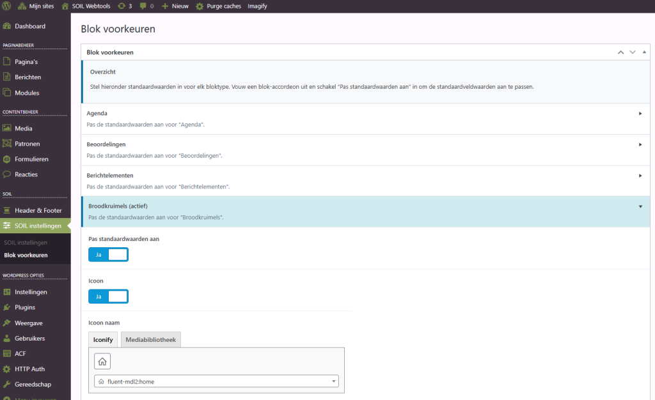Screen dimensions: 655x400
Task: Switch to the Mediabibliotheek tab
Action: point(150,340)
